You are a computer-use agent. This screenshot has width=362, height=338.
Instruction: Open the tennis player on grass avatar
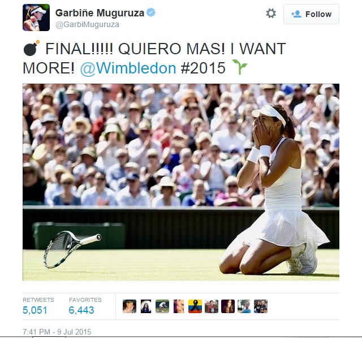162,306
